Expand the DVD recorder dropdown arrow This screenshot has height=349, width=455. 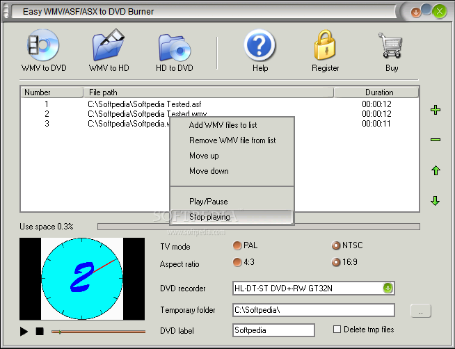[388, 288]
